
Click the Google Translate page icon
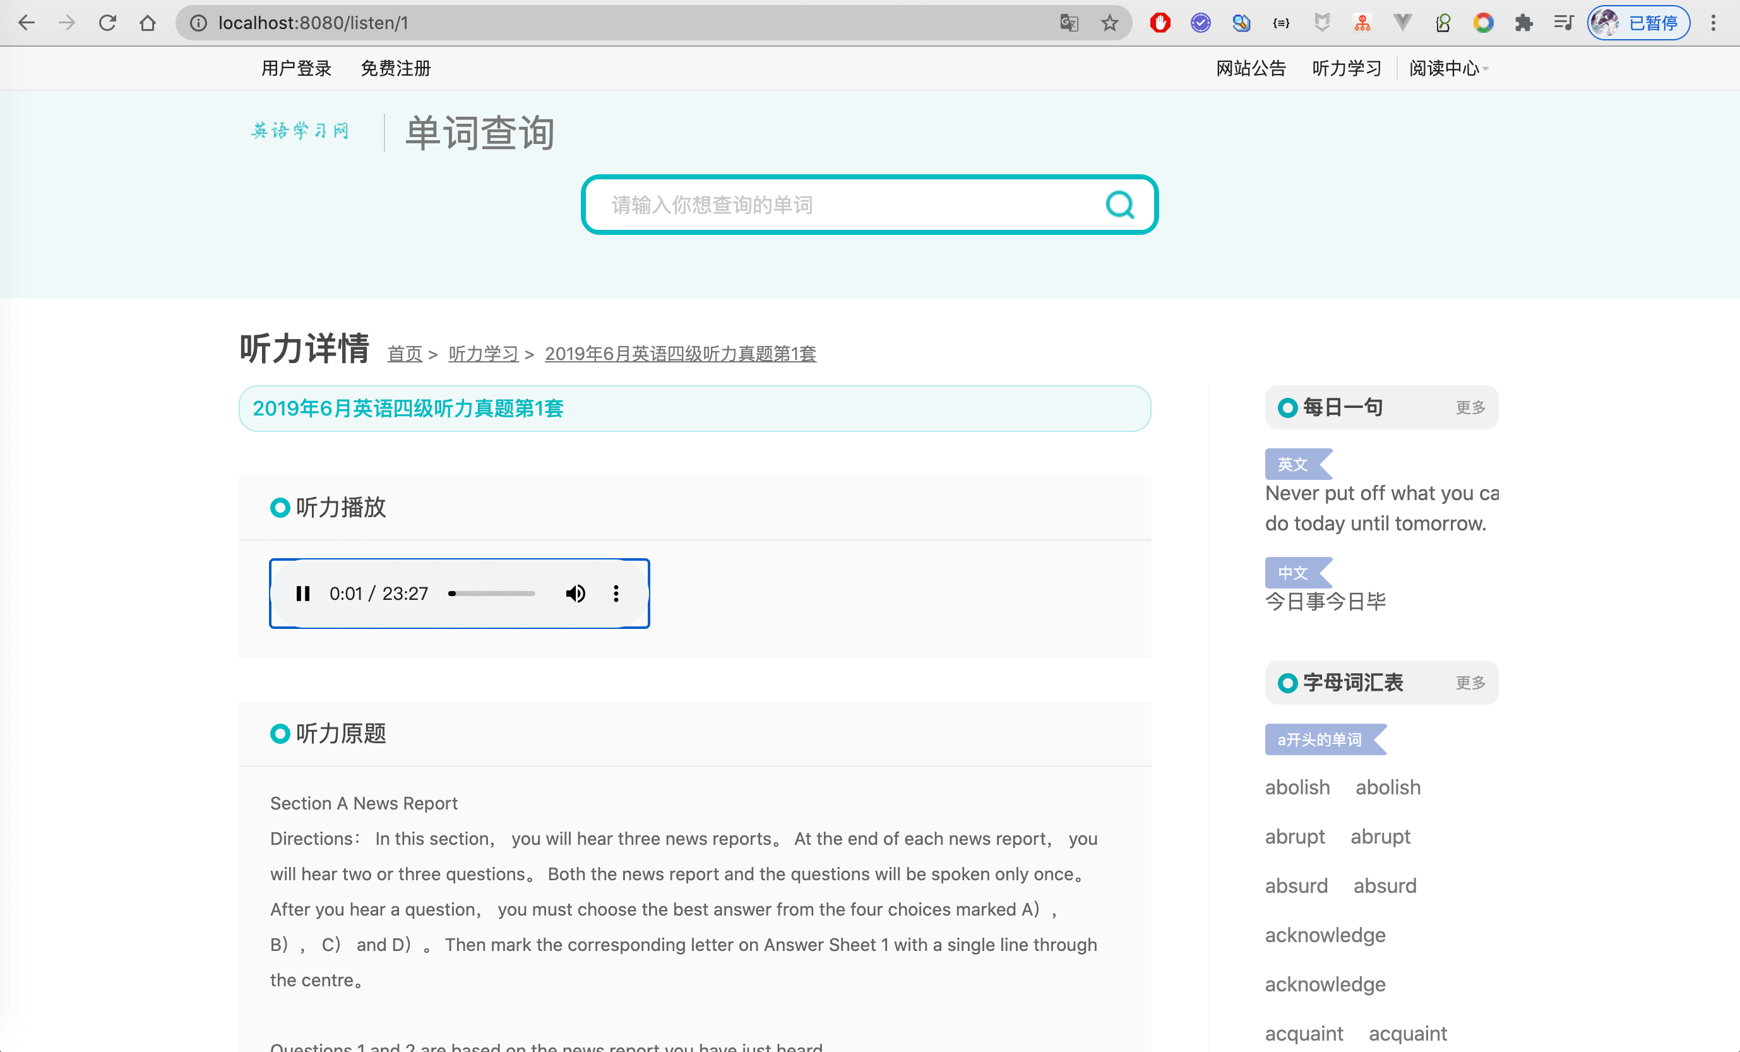point(1069,23)
